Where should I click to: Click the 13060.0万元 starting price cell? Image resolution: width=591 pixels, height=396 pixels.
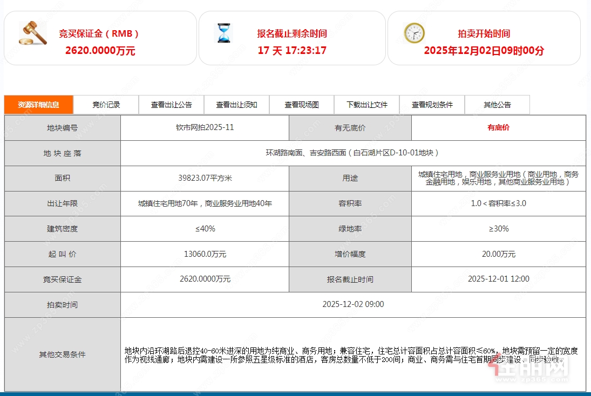pyautogui.click(x=205, y=254)
